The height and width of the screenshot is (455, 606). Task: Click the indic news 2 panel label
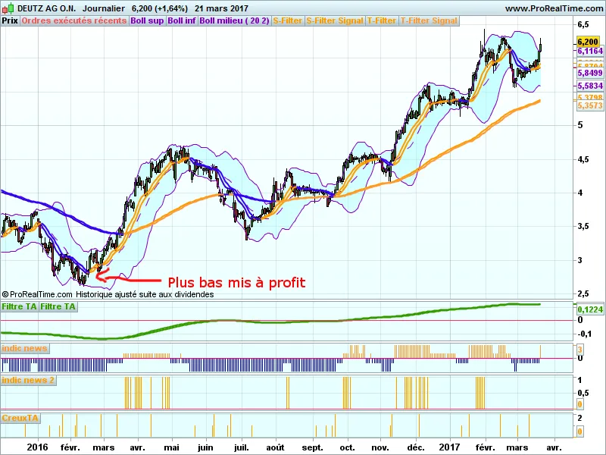29,379
